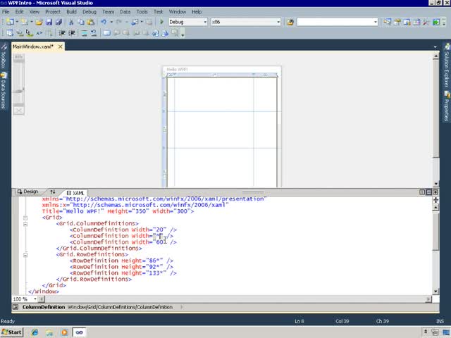The height and width of the screenshot is (338, 451).
Task: Collapse the Grid.ColumnDefinitions outline node
Action: coord(26,224)
